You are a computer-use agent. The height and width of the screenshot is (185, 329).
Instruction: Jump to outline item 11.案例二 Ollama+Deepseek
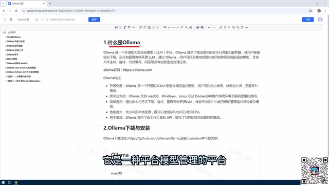pyautogui.click(x=23, y=81)
